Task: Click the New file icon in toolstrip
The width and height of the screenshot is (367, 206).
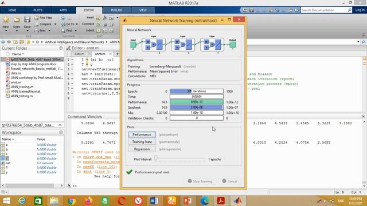Action: click(6, 19)
